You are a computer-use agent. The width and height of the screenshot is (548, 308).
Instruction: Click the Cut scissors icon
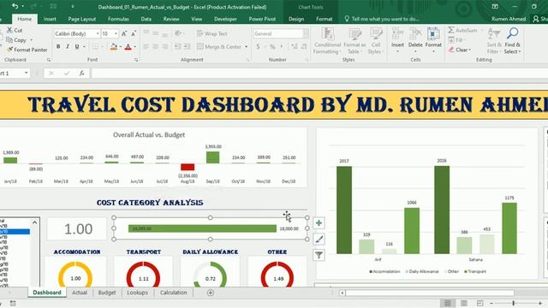pos(9,30)
